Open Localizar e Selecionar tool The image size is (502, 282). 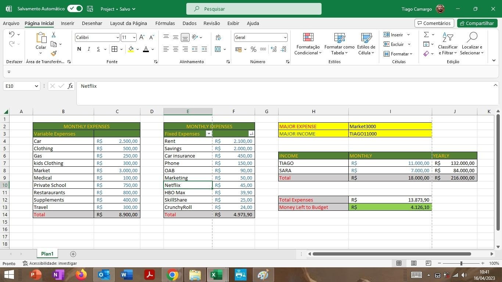pos(472,44)
